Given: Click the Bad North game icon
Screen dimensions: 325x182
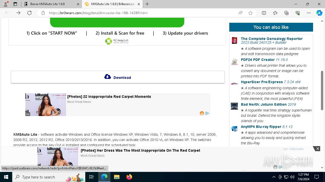Looking at the screenshot, I should tap(234, 106).
